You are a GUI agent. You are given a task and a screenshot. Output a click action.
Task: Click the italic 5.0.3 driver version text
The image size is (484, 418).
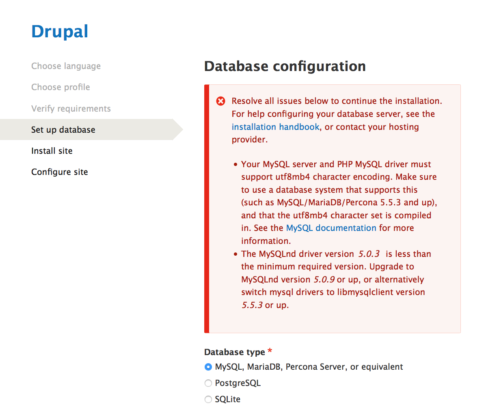(x=369, y=254)
